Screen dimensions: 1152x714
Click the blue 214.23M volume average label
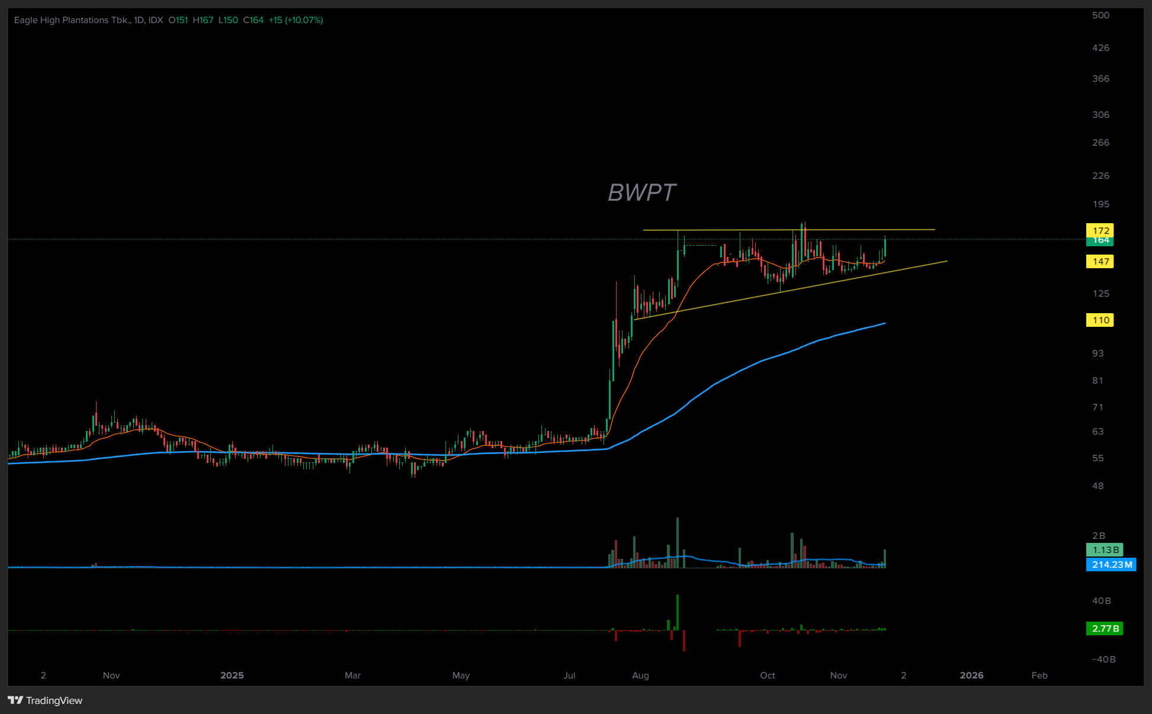1111,565
